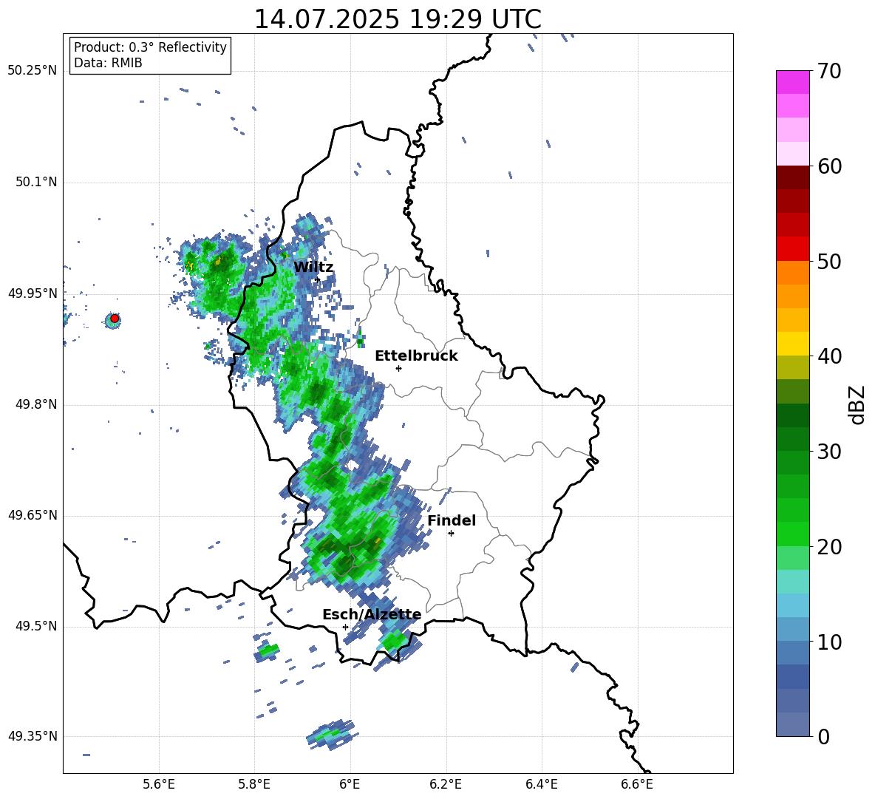Image resolution: width=875 pixels, height=799 pixels.
Task: Click the green radar echo at 49.35°N
Action: click(332, 734)
